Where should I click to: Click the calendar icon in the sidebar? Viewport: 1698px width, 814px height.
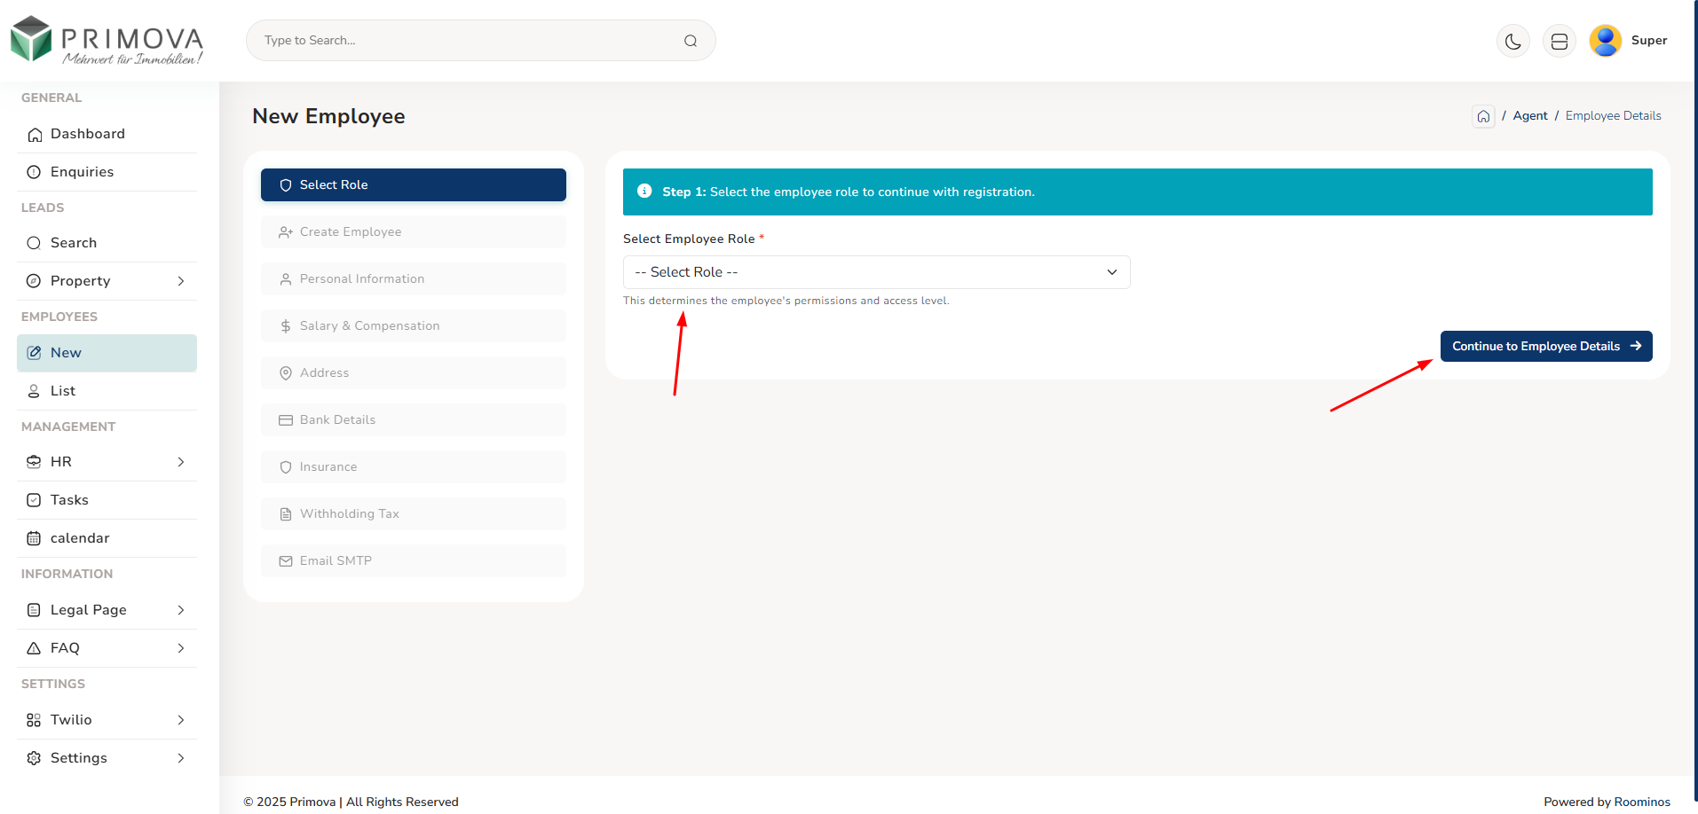click(34, 538)
